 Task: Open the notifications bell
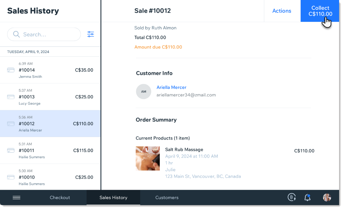(307, 197)
